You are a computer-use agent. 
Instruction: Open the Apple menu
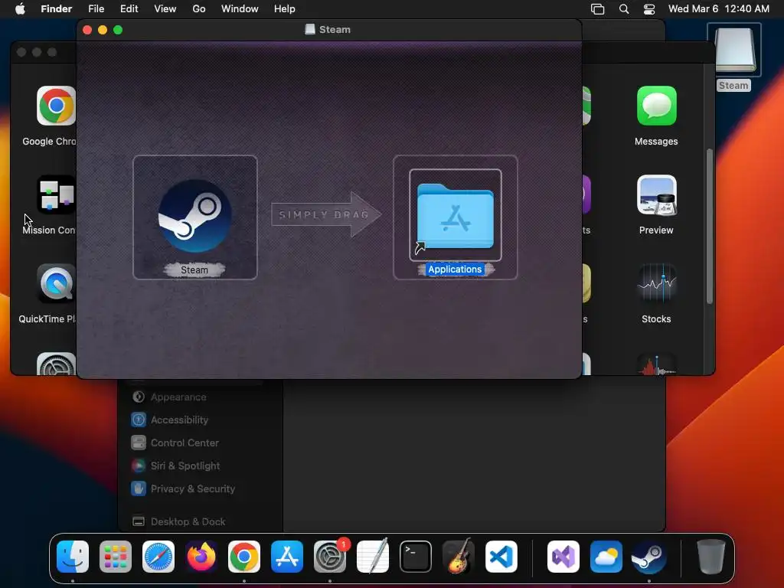pyautogui.click(x=20, y=8)
